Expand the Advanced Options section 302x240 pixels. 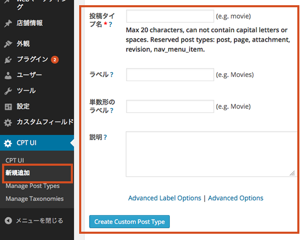pos(235,198)
